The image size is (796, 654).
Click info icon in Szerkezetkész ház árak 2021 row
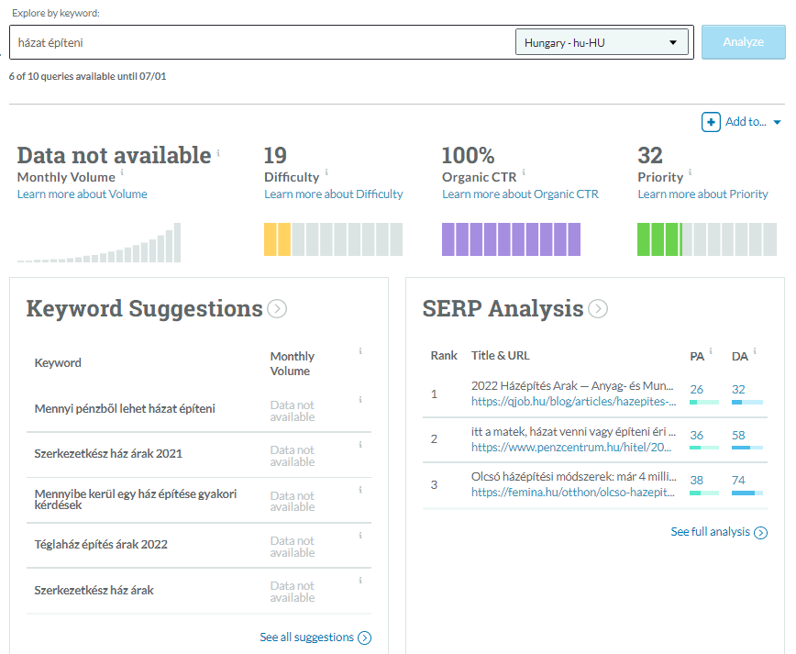click(x=360, y=445)
